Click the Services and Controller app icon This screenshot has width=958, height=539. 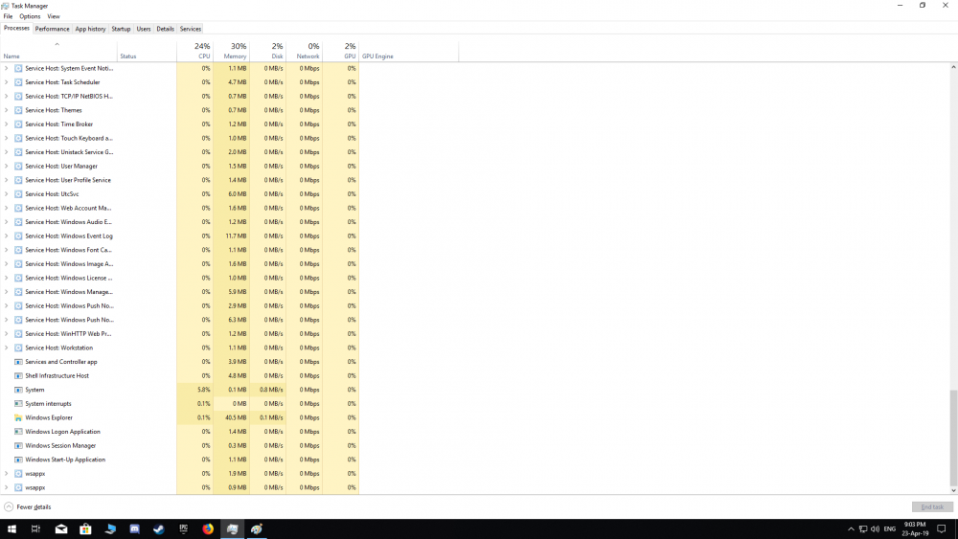click(18, 362)
